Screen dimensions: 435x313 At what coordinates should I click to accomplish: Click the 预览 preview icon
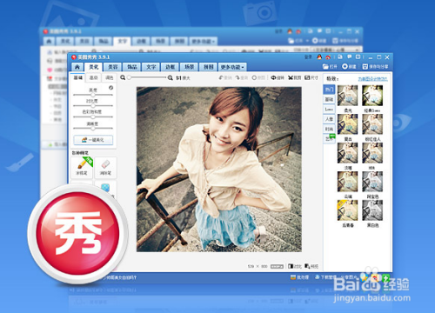coord(307,266)
